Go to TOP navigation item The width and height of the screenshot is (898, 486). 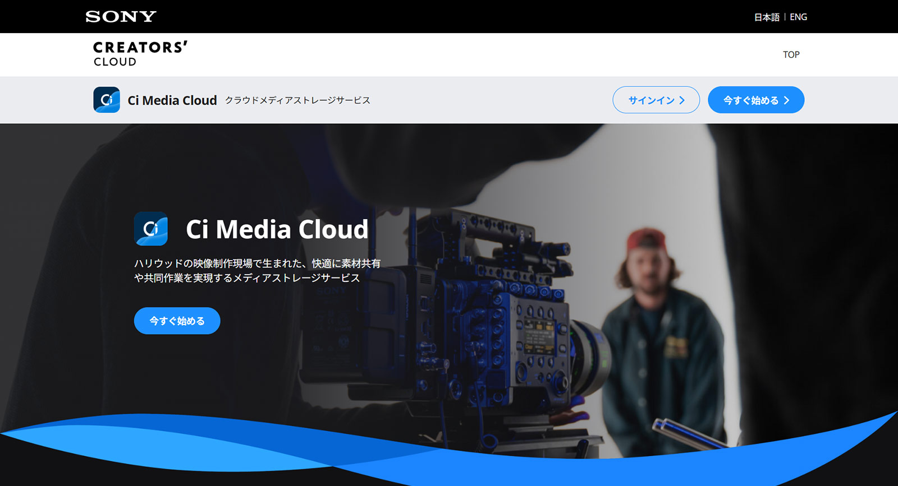click(791, 54)
